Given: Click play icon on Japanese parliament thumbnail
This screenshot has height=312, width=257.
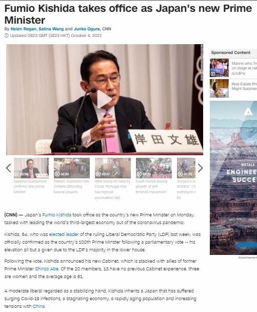Looking at the screenshot, I should pyautogui.click(x=17, y=174).
